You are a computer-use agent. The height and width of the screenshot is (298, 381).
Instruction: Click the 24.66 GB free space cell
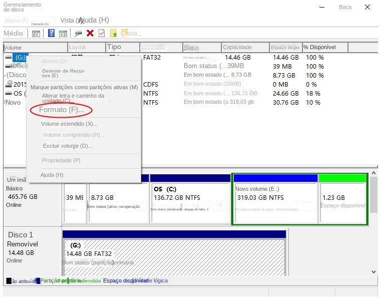[x=285, y=93]
